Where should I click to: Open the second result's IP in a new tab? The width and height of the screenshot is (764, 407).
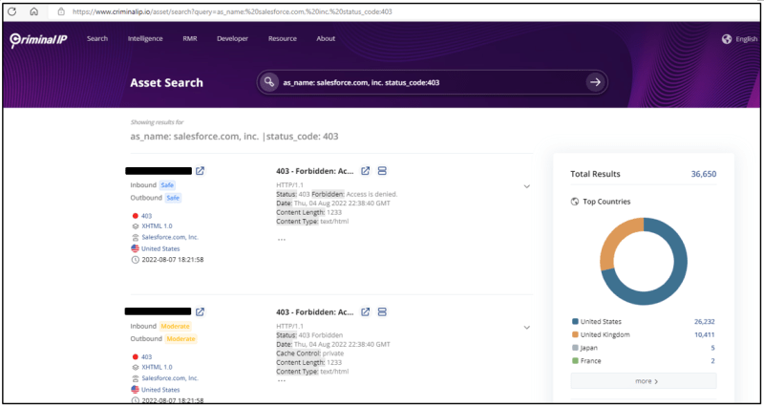point(201,312)
